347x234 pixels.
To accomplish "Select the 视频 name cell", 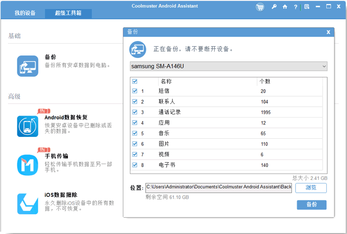I will point(164,154).
